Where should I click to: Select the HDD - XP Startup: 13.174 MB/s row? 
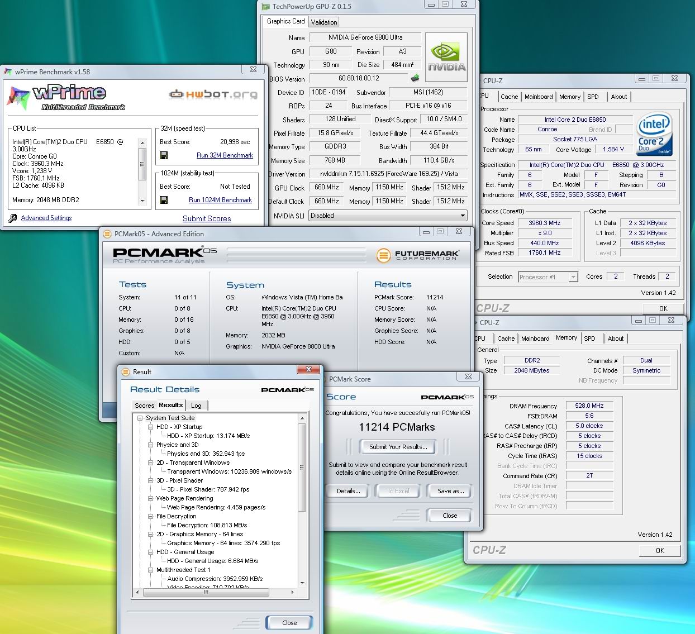tap(208, 436)
